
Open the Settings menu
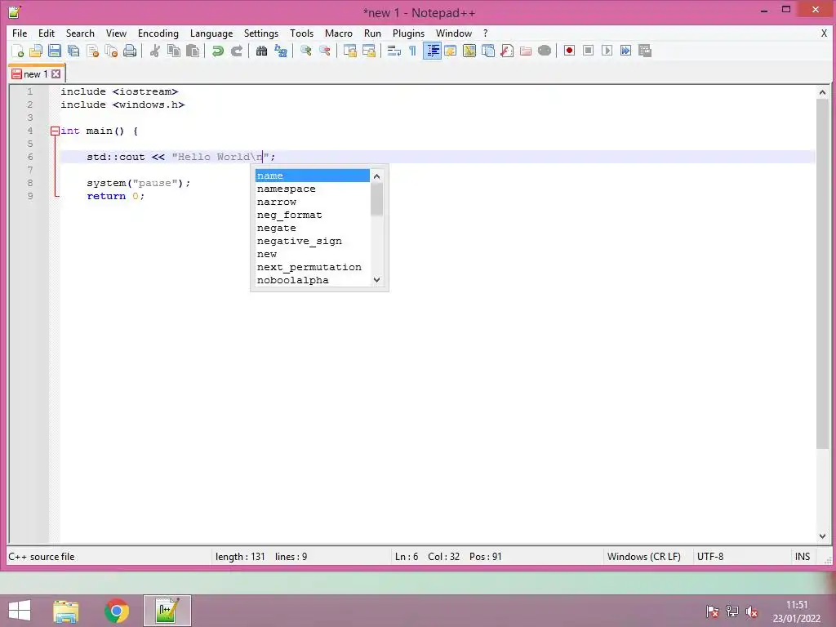261,33
